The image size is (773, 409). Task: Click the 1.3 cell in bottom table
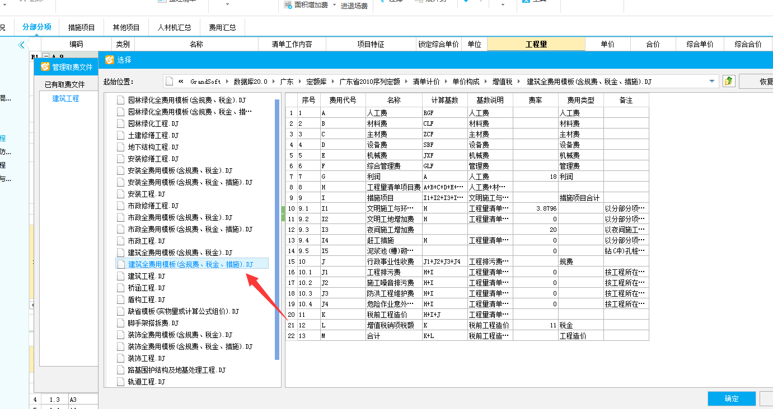click(x=55, y=400)
